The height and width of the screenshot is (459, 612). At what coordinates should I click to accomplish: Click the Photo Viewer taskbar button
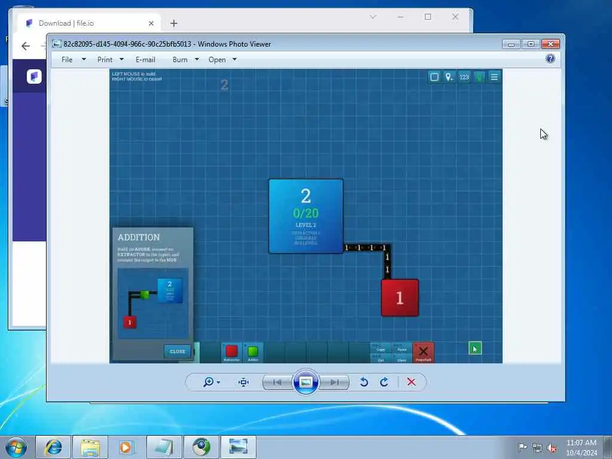point(238,447)
